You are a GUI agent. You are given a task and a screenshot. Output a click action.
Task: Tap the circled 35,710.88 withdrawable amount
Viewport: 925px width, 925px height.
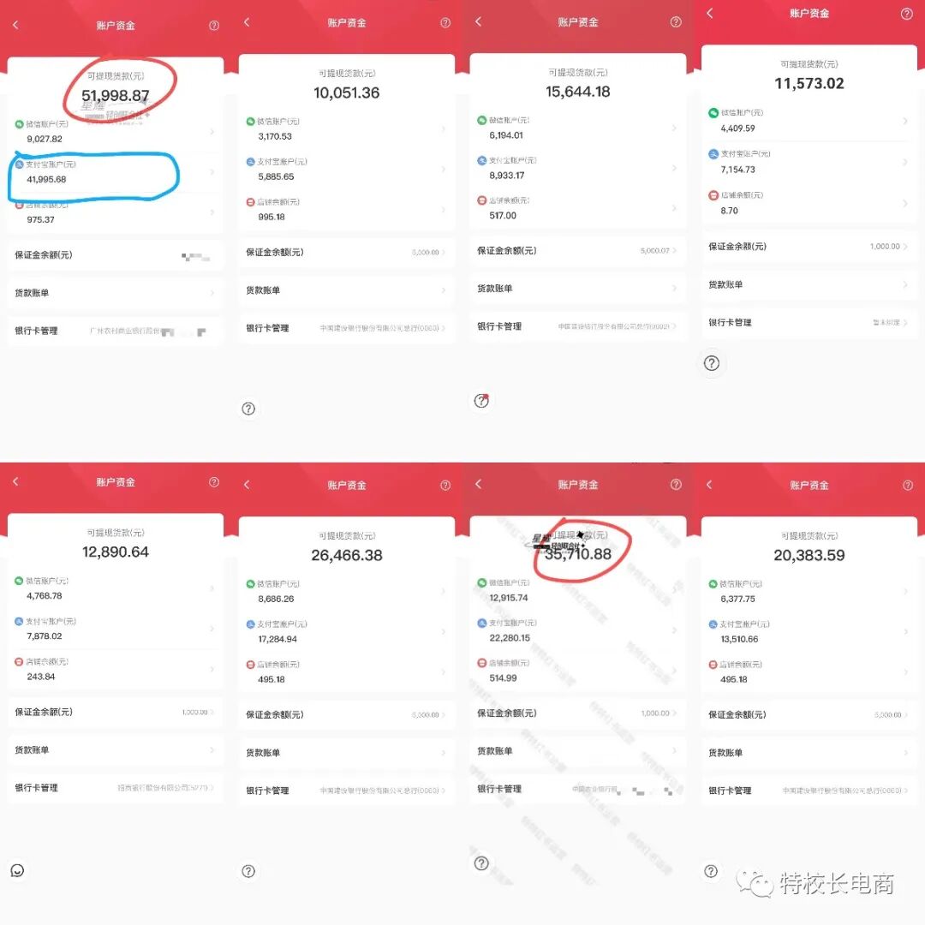click(x=578, y=554)
